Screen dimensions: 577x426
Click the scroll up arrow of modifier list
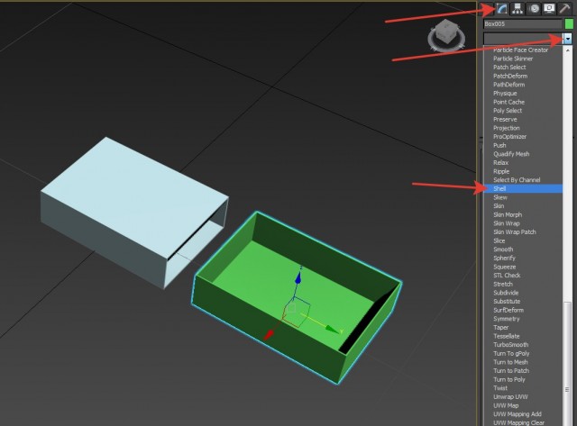[568, 50]
